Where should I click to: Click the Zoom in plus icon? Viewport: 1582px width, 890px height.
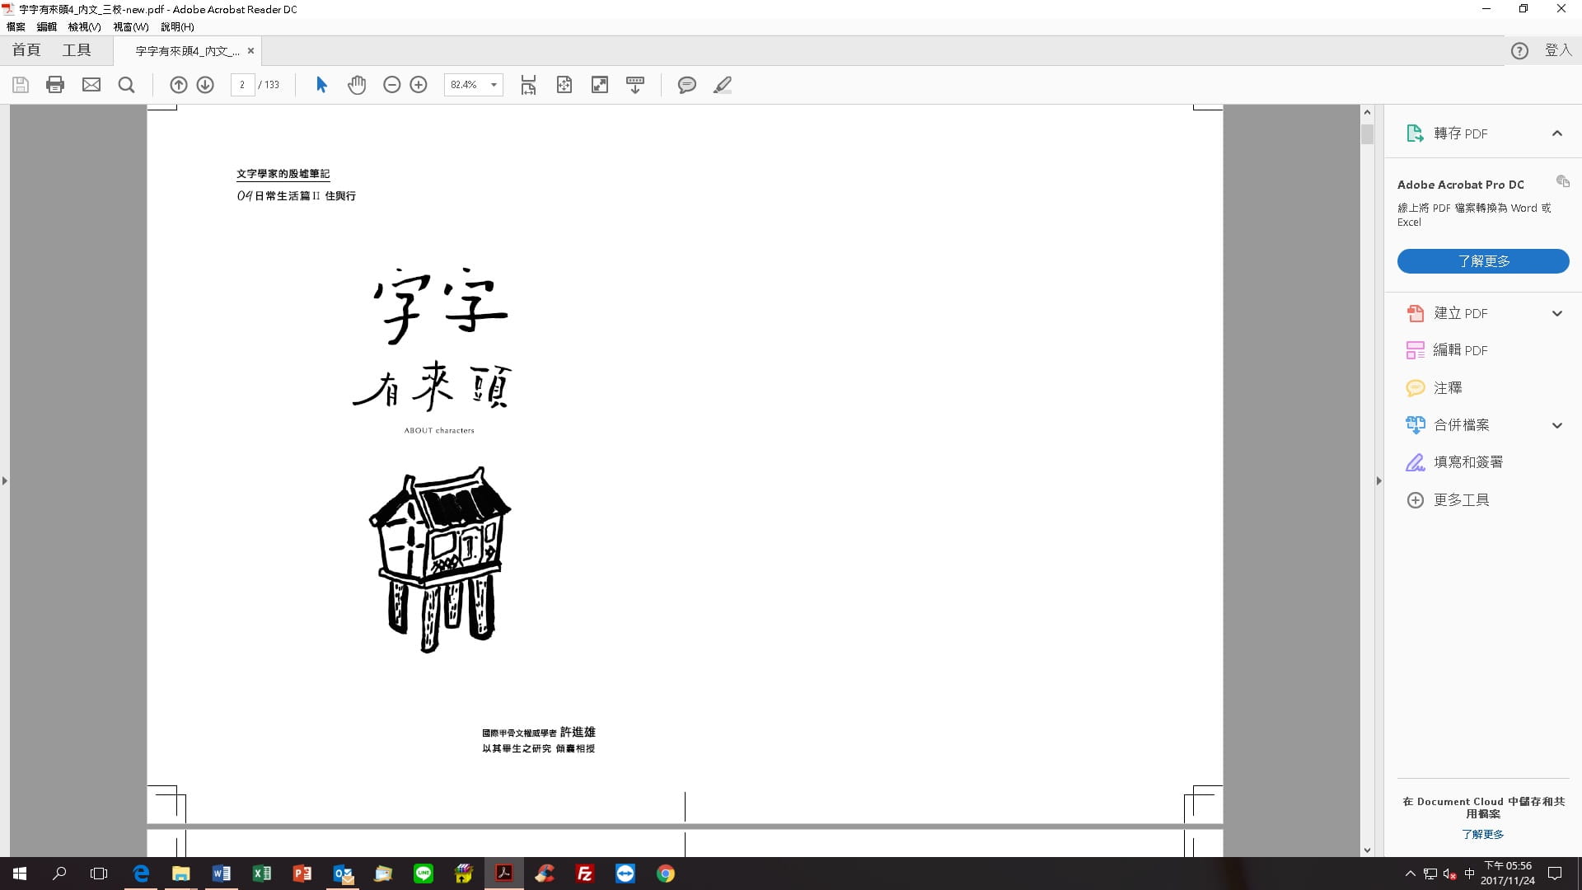point(419,85)
